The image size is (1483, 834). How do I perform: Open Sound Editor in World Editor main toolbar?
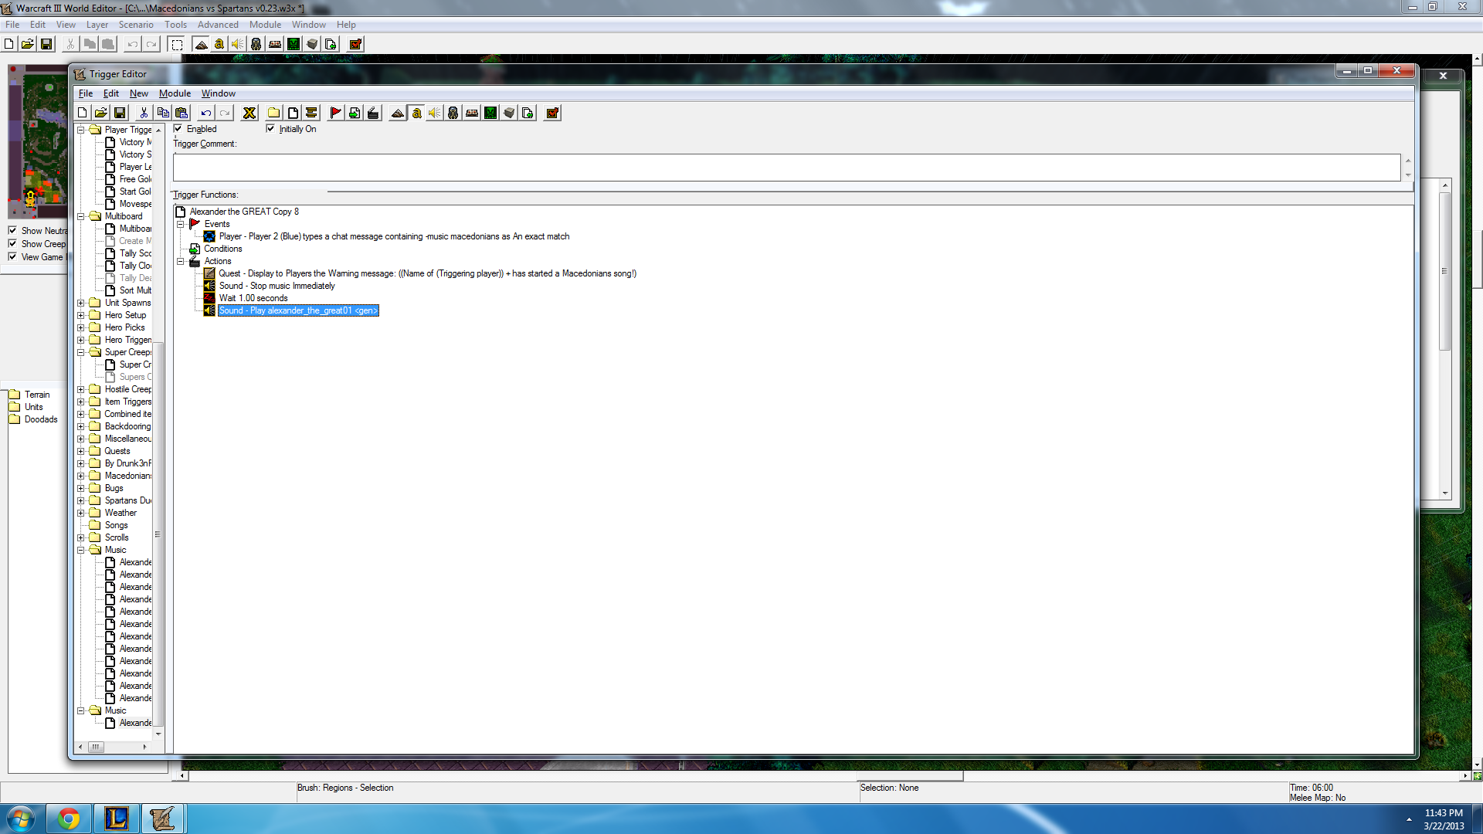[238, 44]
